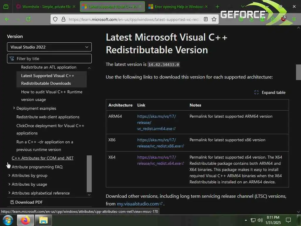This screenshot has width=301, height=226.
Task: Click the sidebar contents scroll-up arrow
Action: (x=89, y=68)
